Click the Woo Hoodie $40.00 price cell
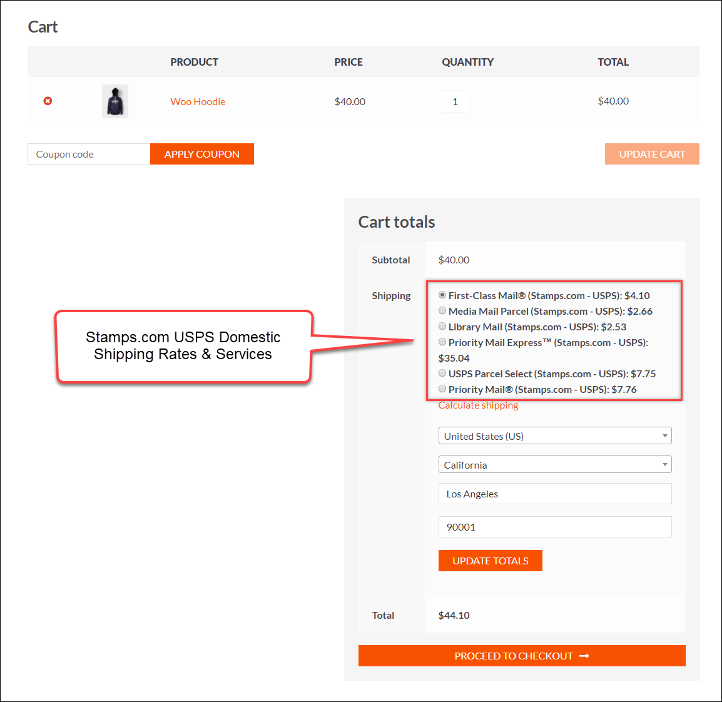 350,102
